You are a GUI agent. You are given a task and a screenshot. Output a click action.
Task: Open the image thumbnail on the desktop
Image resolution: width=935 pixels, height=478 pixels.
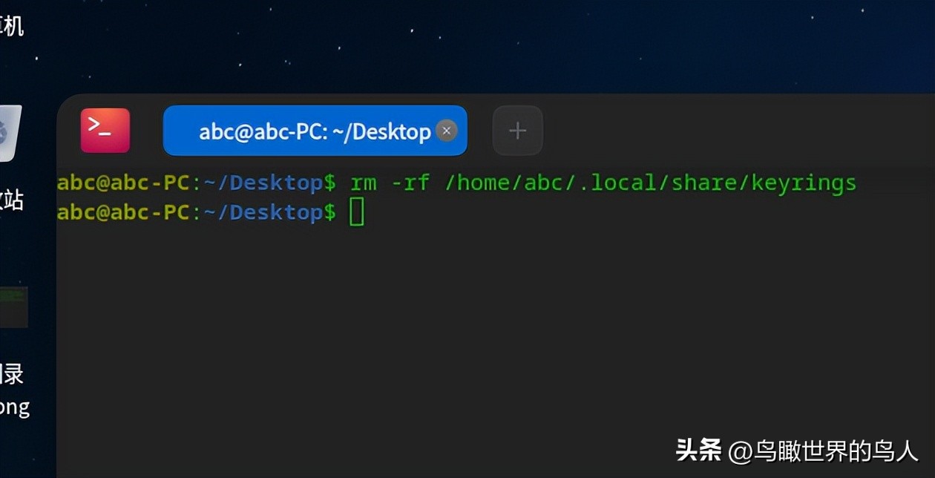(13, 307)
